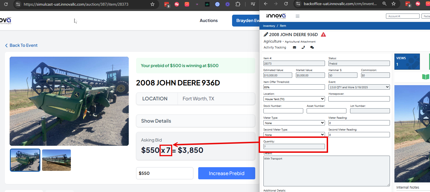This screenshot has width=430, height=192.
Task: Go back in the backoffice browser window
Action: [266, 4]
